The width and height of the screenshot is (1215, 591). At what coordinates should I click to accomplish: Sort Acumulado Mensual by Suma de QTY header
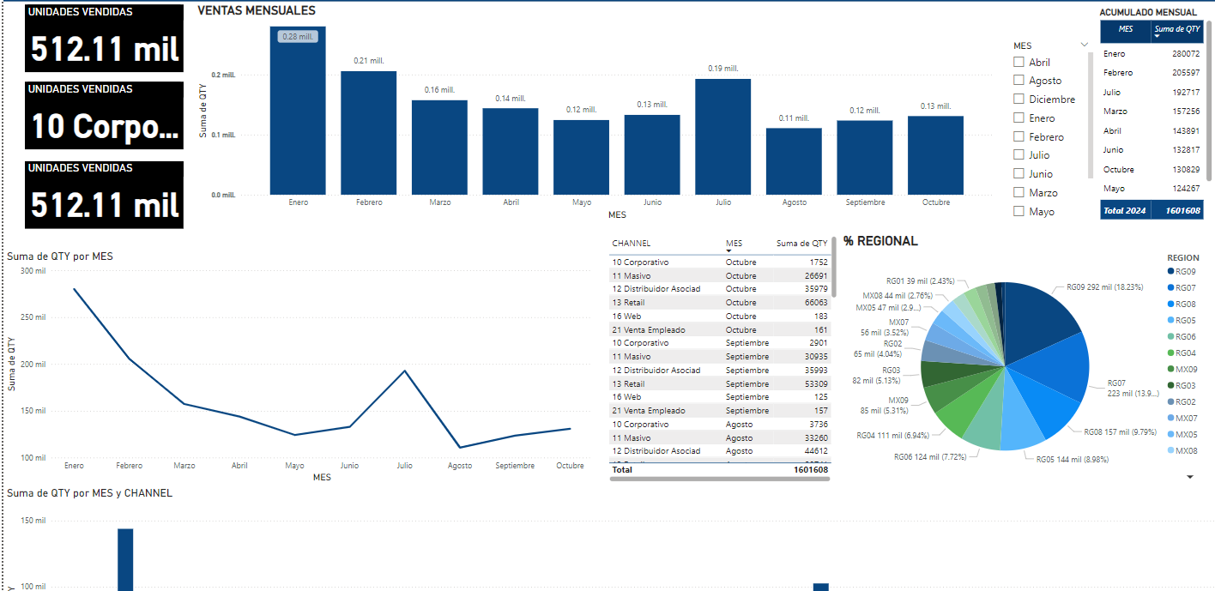[x=1177, y=29]
